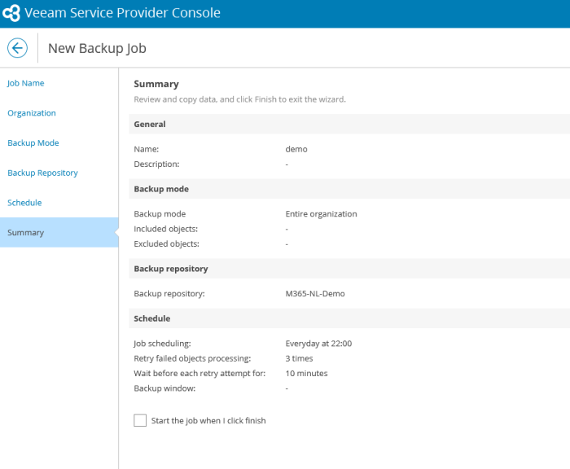
Task: Click the 'Excluded objects:' label
Action: [166, 243]
